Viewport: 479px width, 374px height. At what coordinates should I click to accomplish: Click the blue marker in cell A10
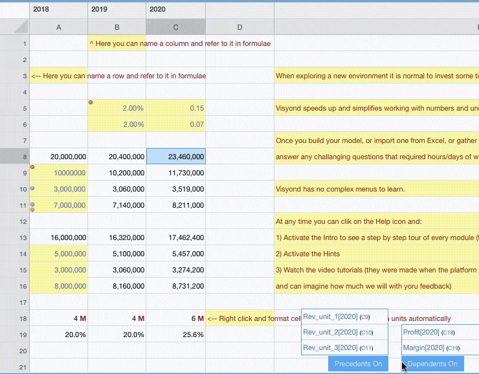pos(32,189)
